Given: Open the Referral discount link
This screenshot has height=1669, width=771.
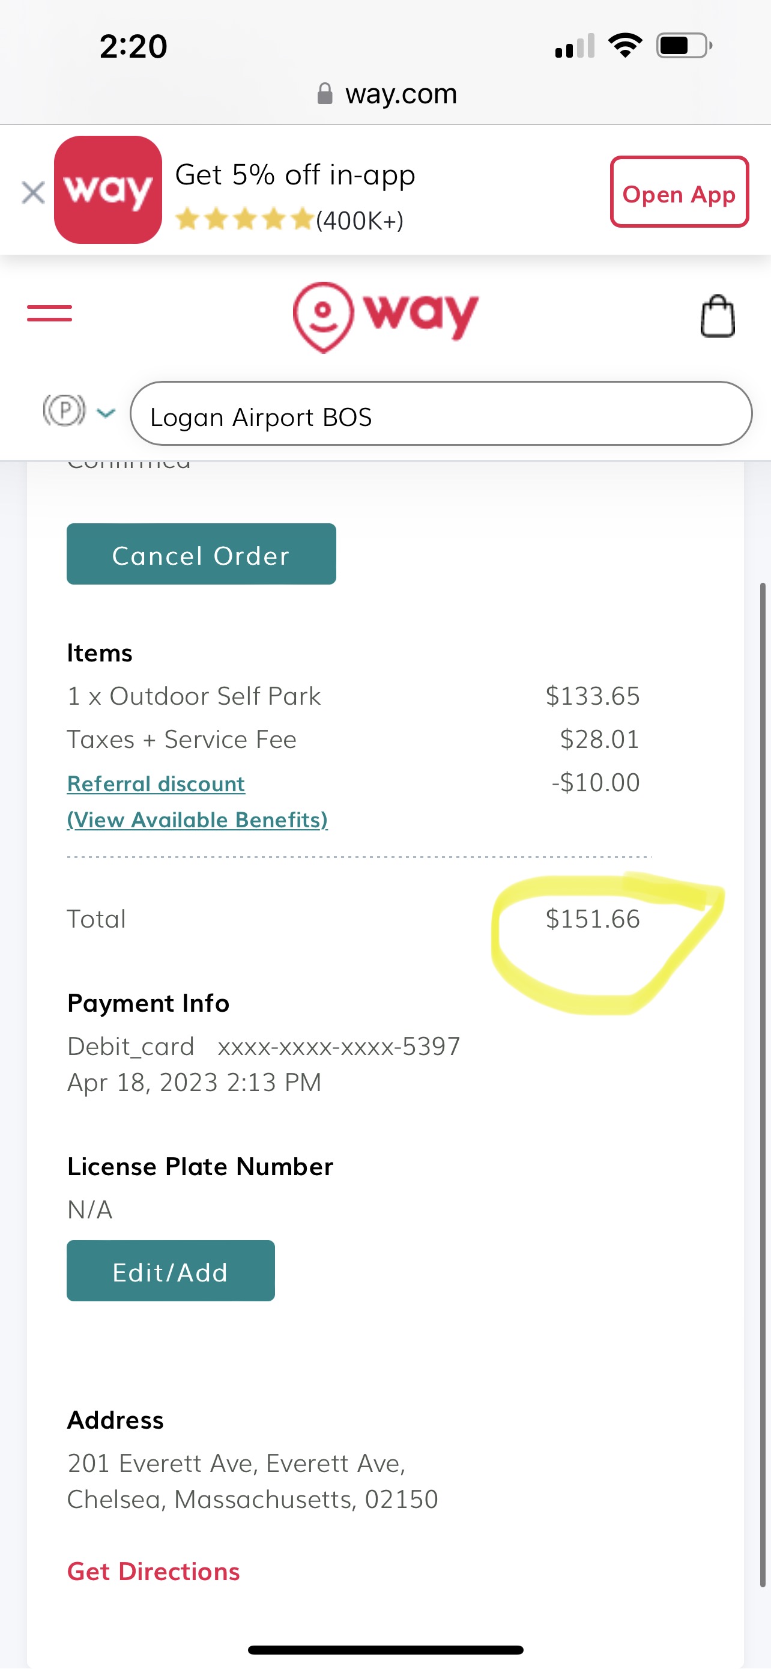Looking at the screenshot, I should tap(156, 784).
